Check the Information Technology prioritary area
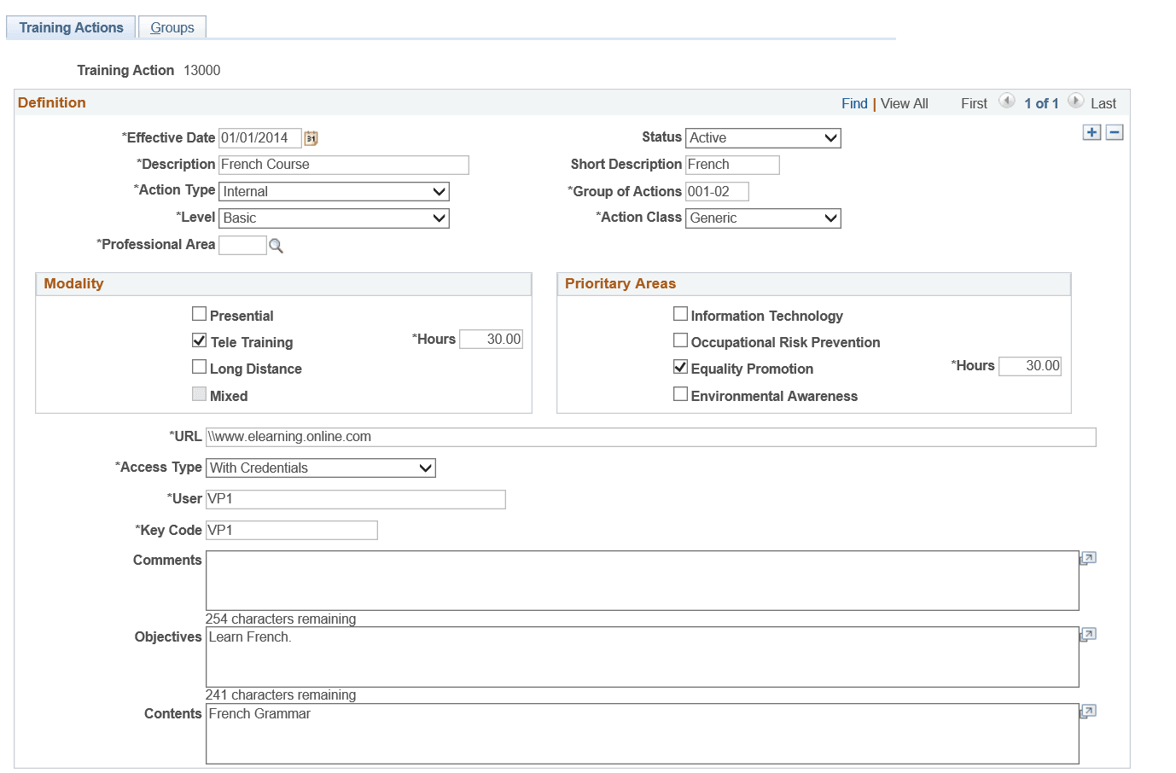The height and width of the screenshot is (773, 1176). (680, 314)
